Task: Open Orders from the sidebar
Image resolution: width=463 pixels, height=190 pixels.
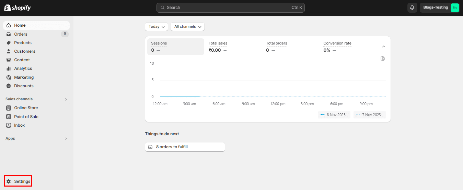Action: [21, 34]
